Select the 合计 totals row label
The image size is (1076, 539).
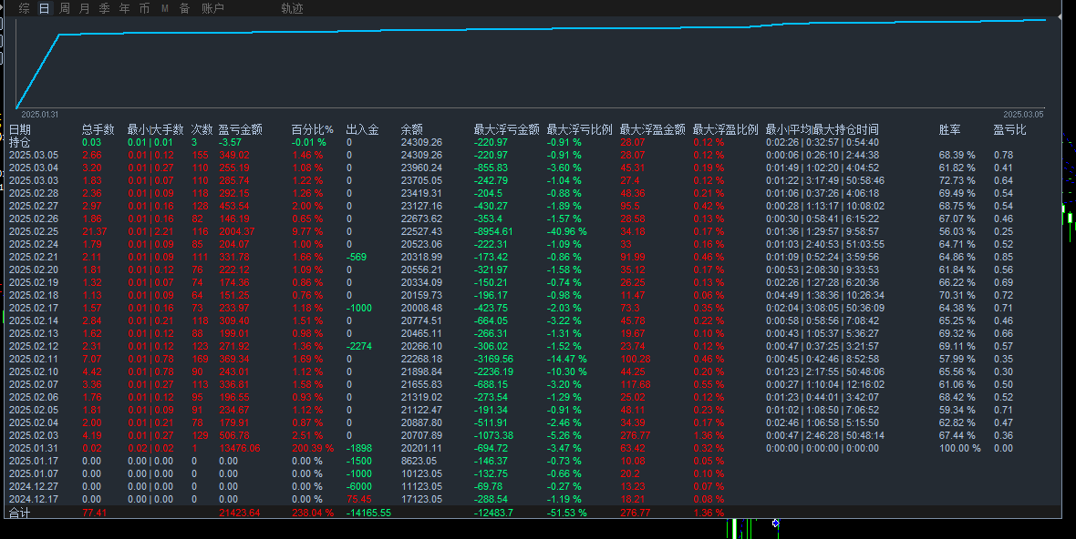20,513
